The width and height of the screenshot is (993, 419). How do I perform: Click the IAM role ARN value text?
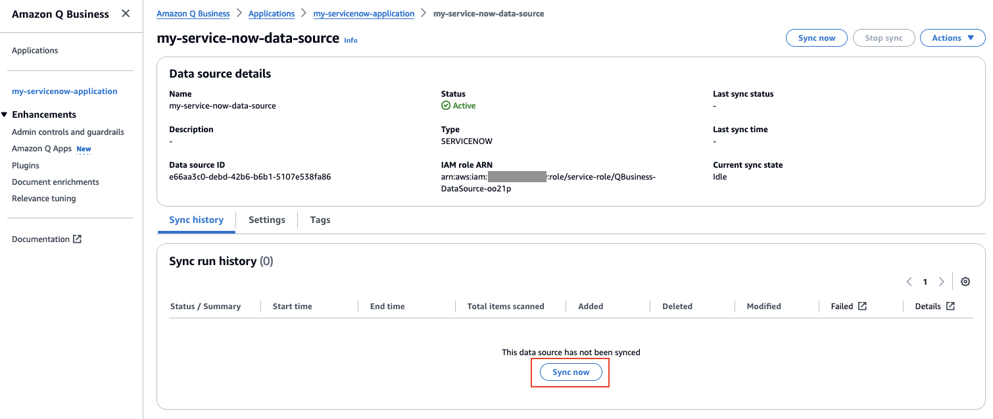[x=548, y=183]
